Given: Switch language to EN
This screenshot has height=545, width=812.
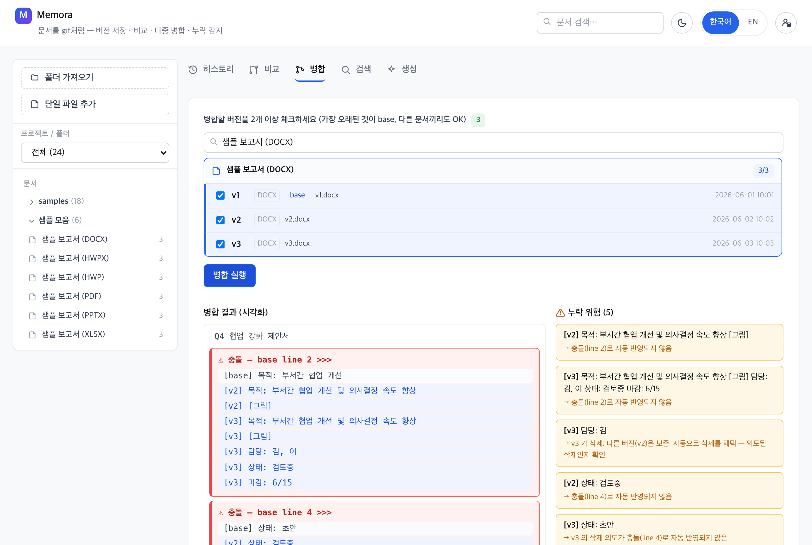Looking at the screenshot, I should 752,22.
